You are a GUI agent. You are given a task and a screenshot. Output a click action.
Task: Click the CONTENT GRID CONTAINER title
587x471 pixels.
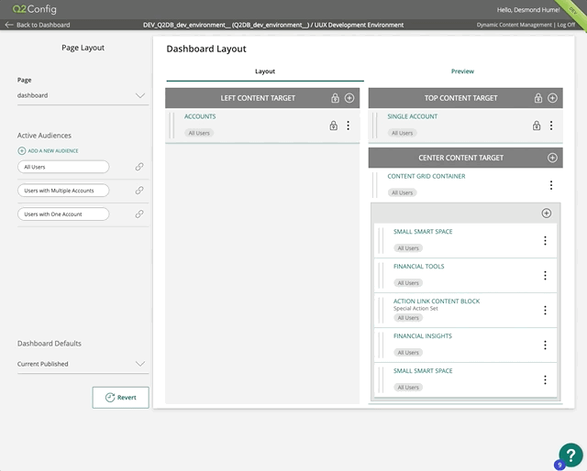click(x=426, y=176)
